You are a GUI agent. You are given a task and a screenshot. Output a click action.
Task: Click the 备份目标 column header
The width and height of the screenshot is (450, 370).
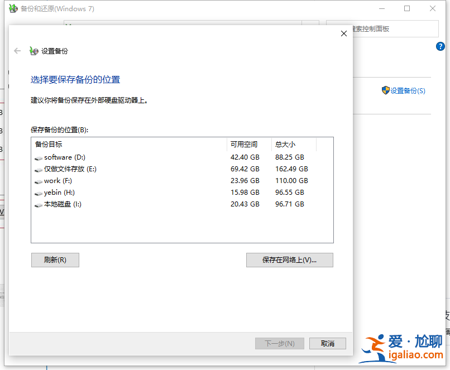[49, 145]
